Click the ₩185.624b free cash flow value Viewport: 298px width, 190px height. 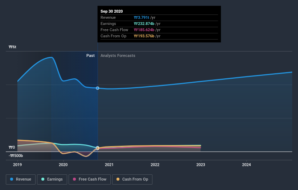pos(144,30)
